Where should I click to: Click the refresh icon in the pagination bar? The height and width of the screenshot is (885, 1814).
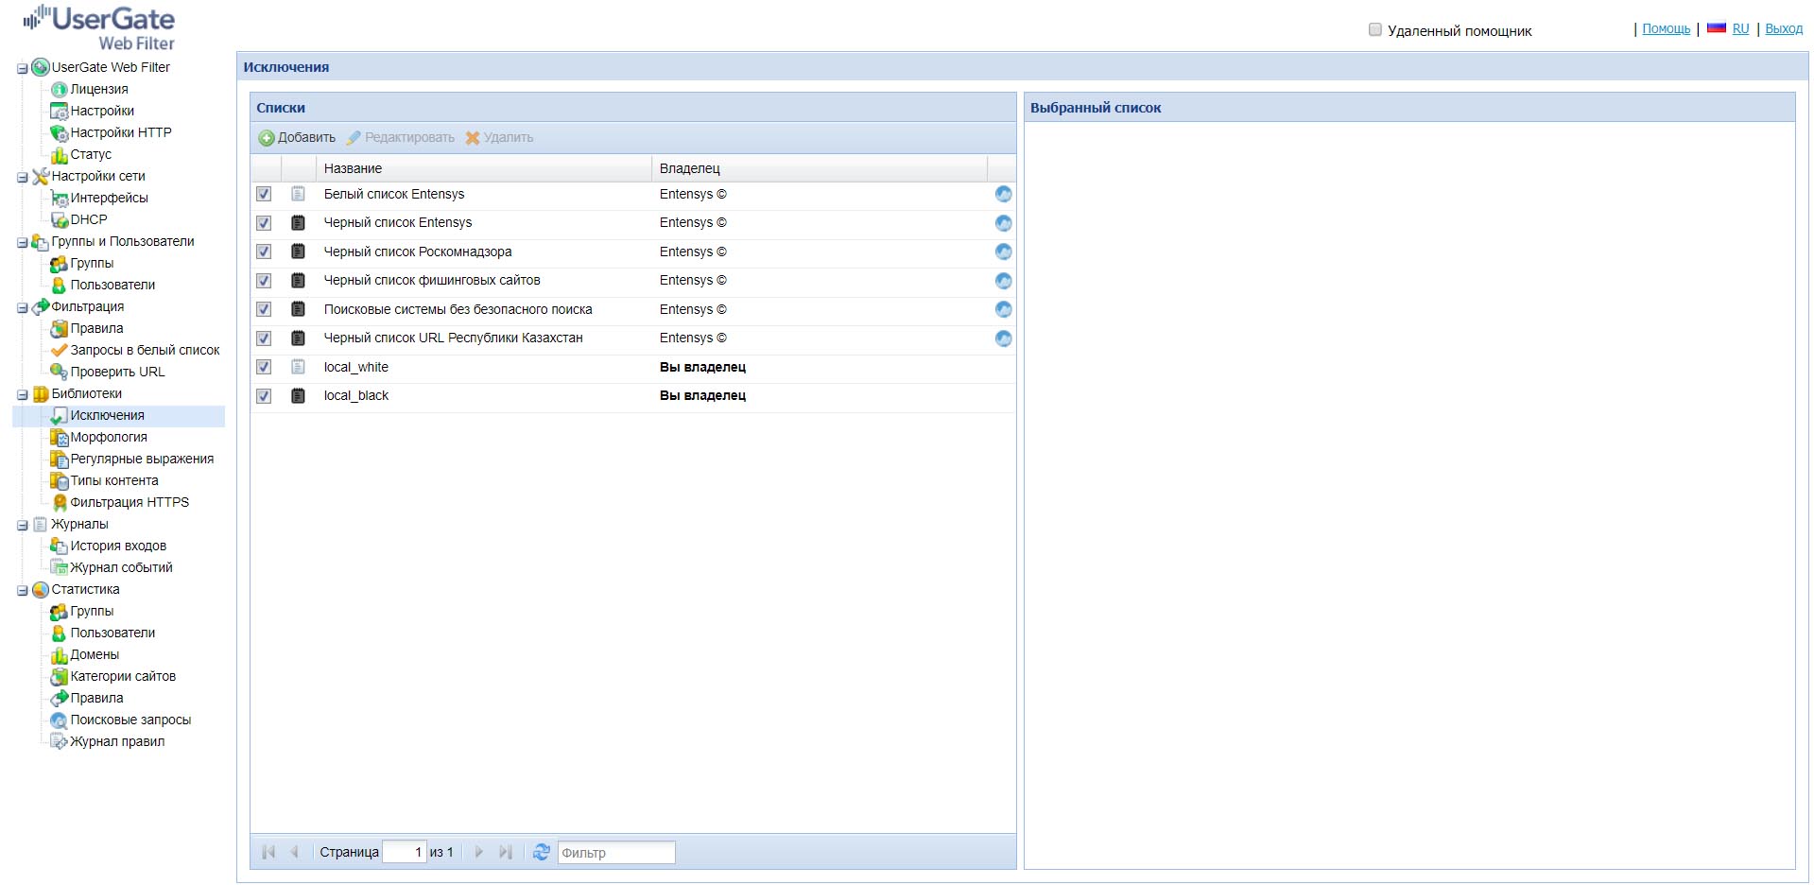tap(541, 852)
